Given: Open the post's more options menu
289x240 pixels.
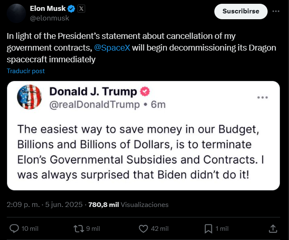Looking at the screenshot, I should 276,11.
